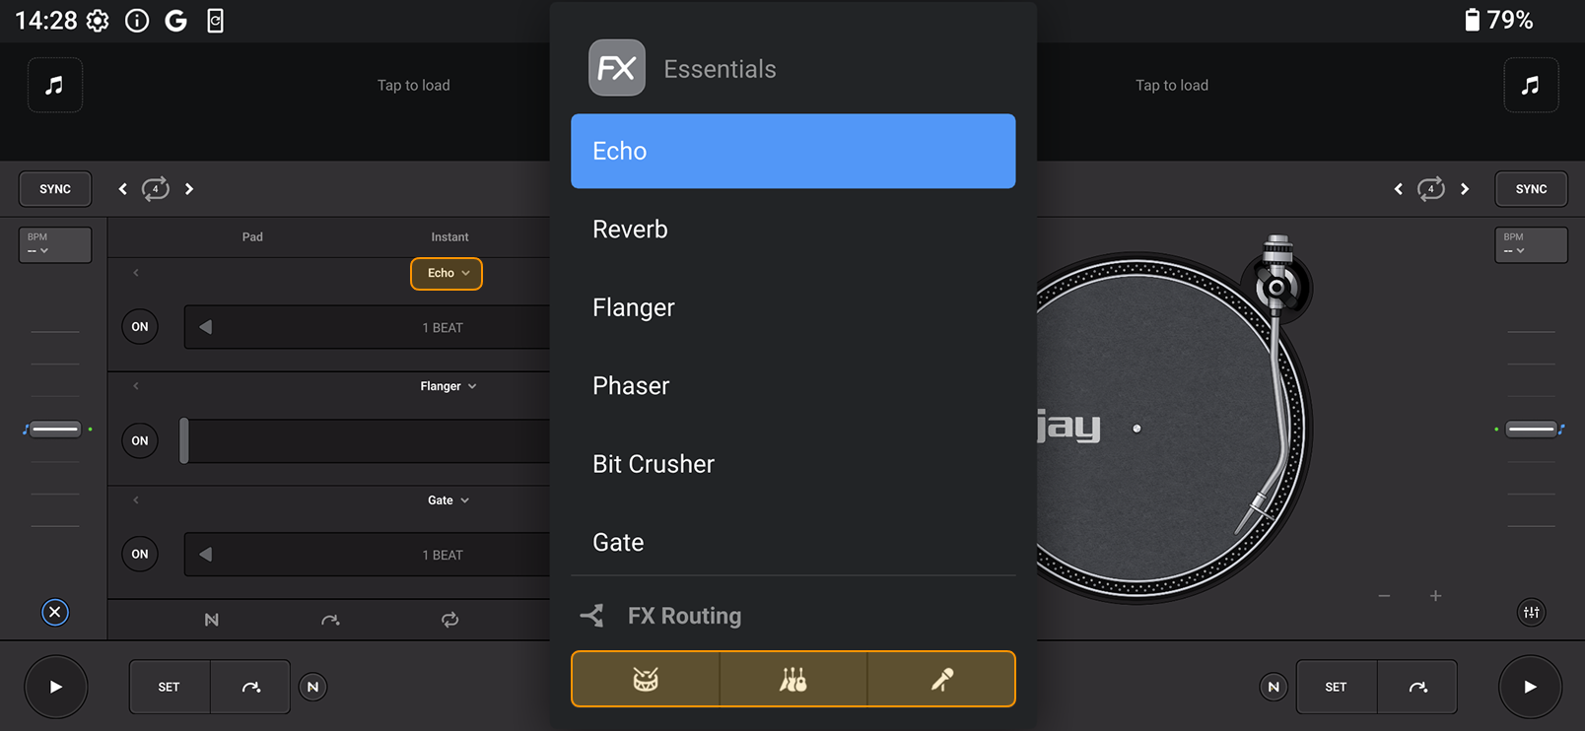This screenshot has height=731, width=1585.
Task: Start playback on the left deck
Action: [55, 687]
